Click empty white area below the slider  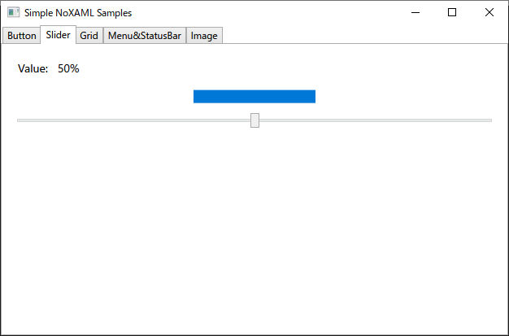click(x=254, y=228)
